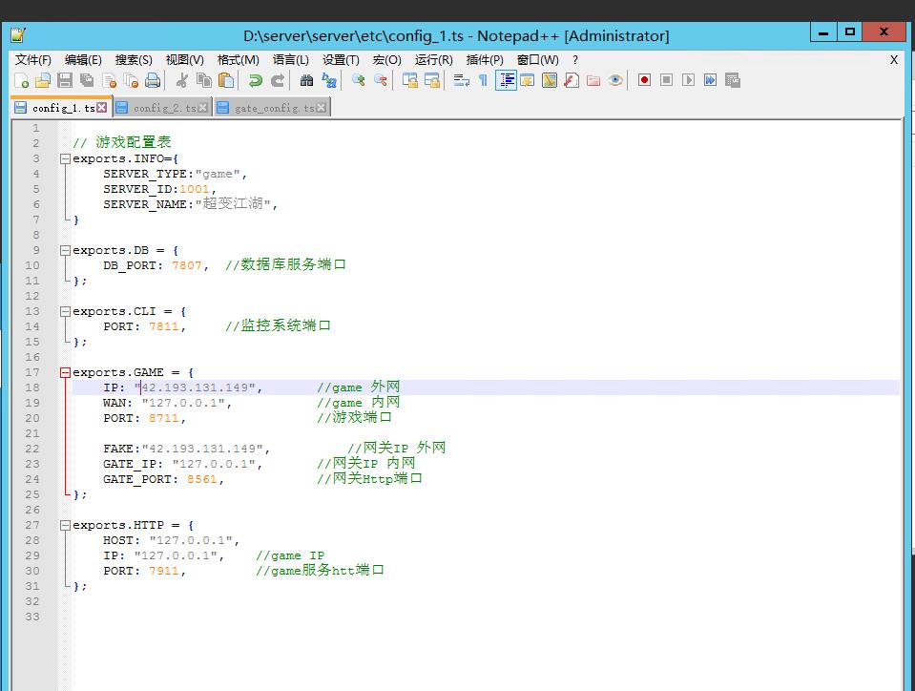Open the 语言(L) language menu
The height and width of the screenshot is (691, 915).
point(291,60)
